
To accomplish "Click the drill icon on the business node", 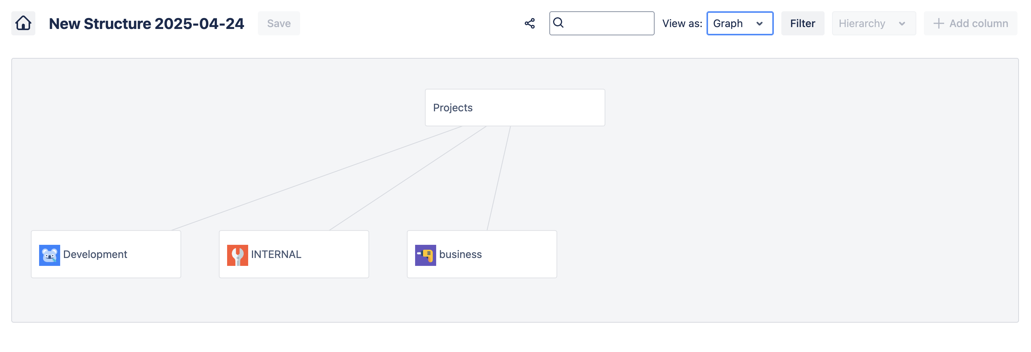I will pyautogui.click(x=425, y=255).
